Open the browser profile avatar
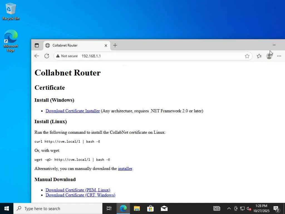 click(269, 56)
